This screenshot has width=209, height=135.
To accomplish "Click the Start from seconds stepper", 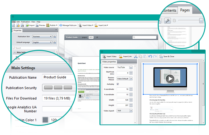I will 131,73.
